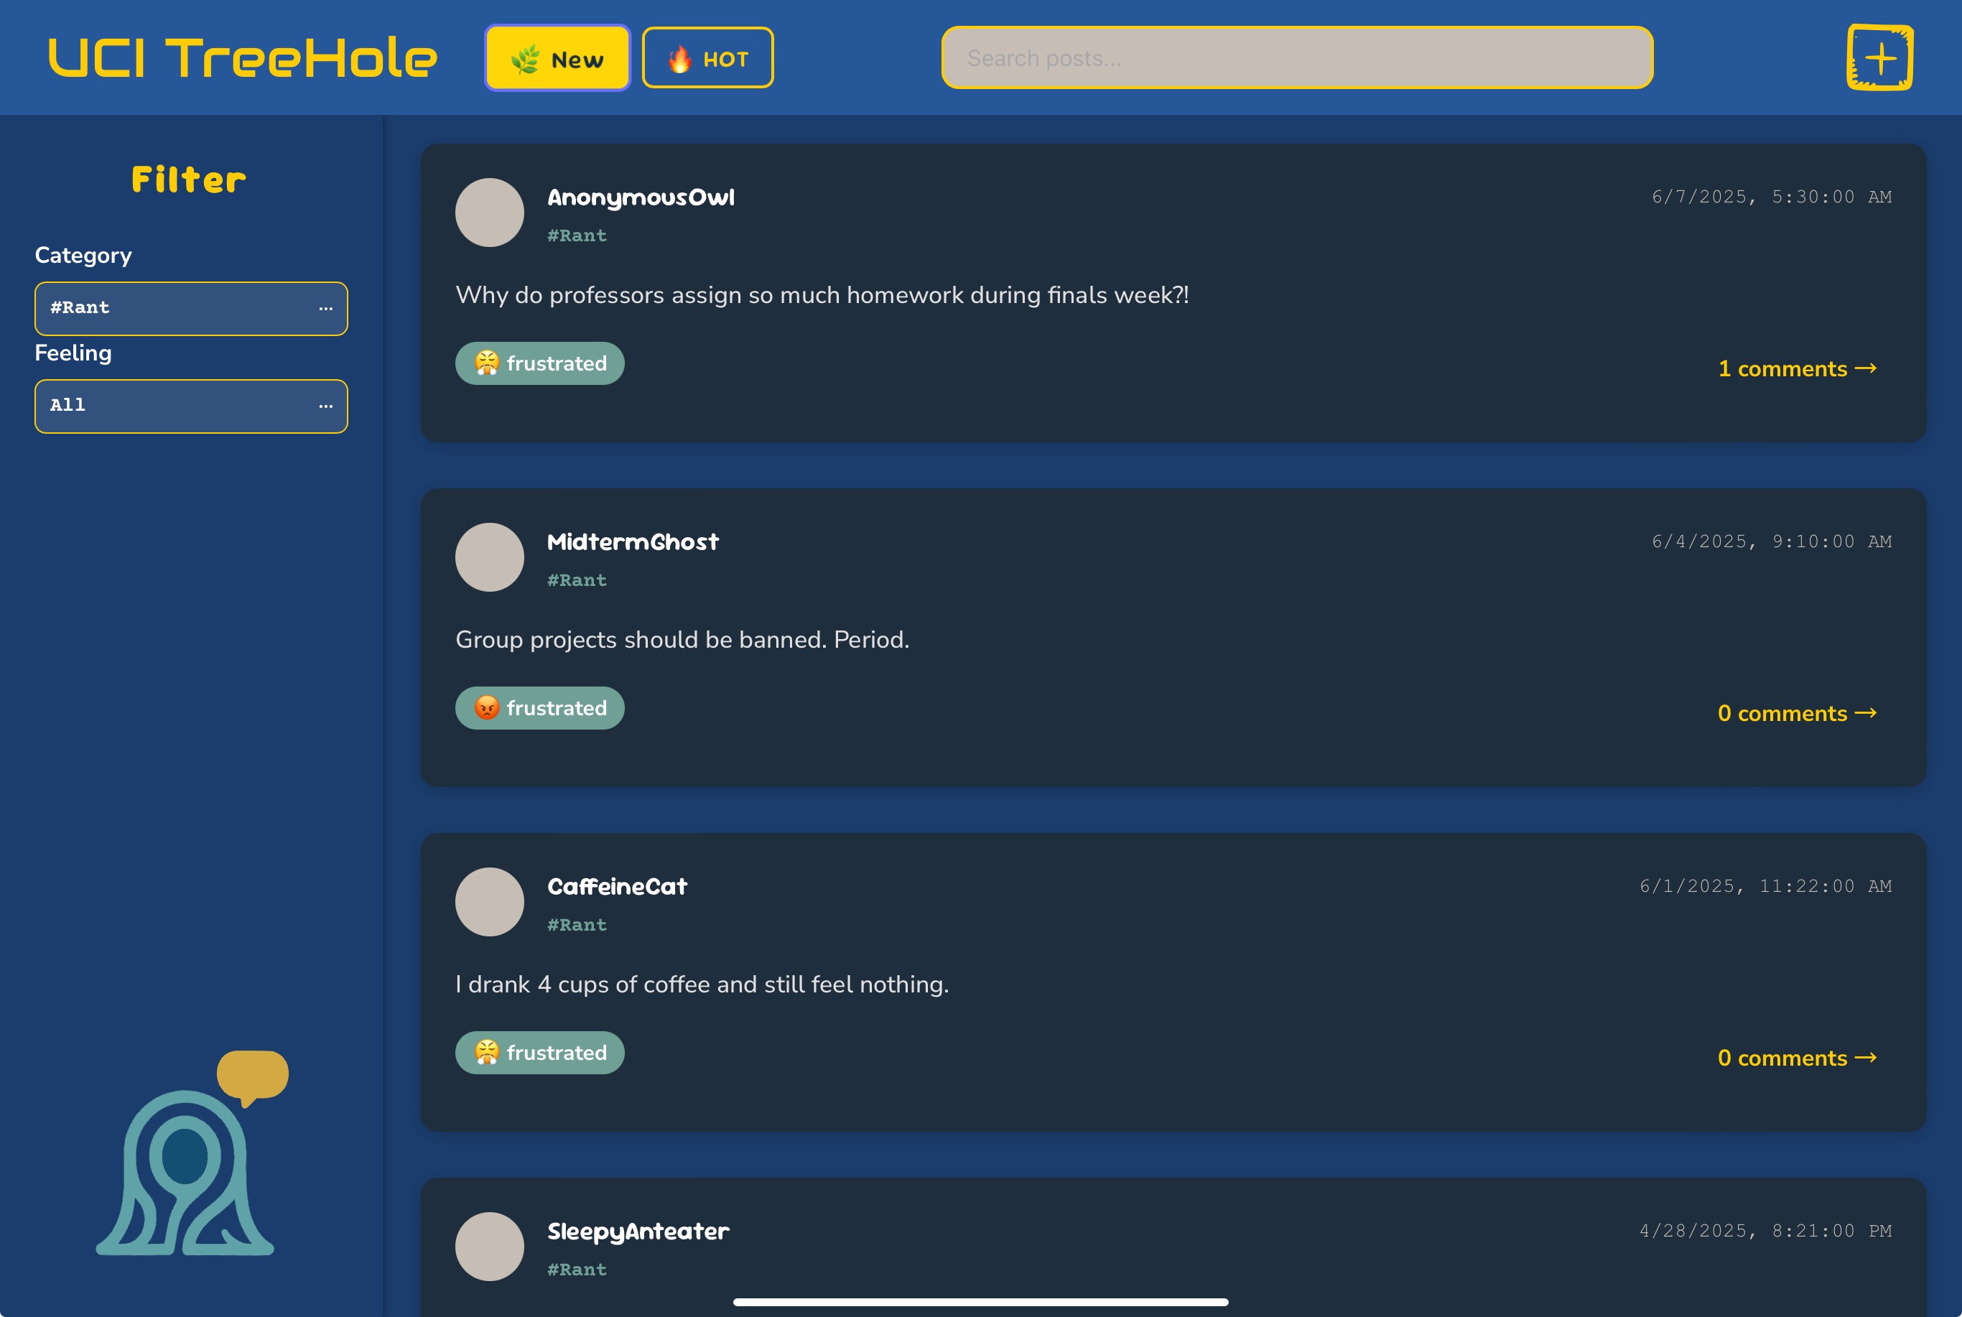Open 0 comments link on CaffeineCat's post
The height and width of the screenshot is (1317, 1962).
(1798, 1058)
